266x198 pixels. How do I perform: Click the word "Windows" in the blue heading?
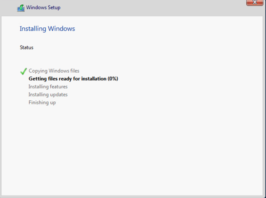pos(61,29)
